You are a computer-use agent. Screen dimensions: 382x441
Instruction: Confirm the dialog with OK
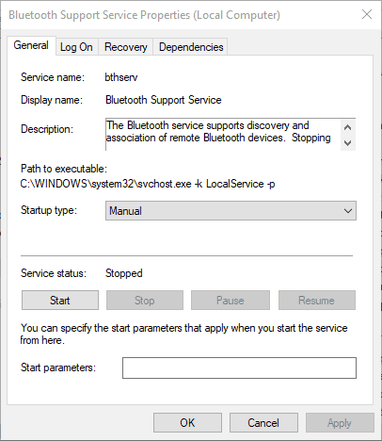pyautogui.click(x=187, y=423)
